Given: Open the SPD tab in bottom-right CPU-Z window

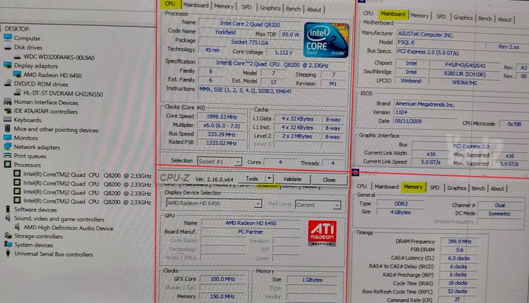Looking at the screenshot, I should 434,187.
